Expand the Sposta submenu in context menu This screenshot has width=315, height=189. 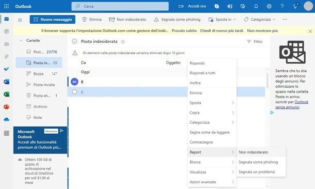(x=233, y=103)
